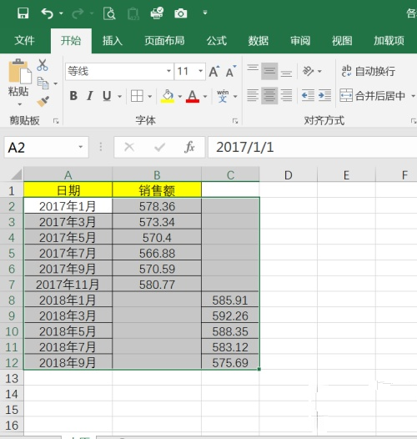Select column D header
Screen dimensions: 417x439
289,175
